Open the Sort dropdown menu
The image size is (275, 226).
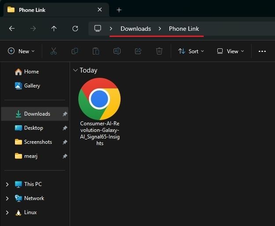coord(191,51)
